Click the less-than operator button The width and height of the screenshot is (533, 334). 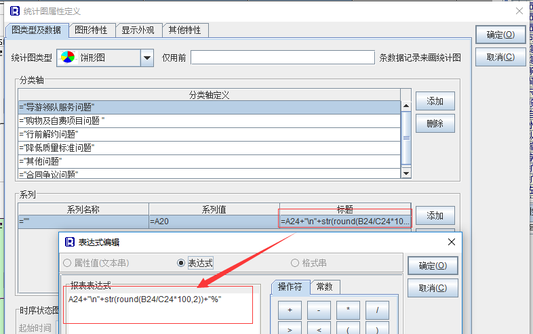(x=319, y=328)
